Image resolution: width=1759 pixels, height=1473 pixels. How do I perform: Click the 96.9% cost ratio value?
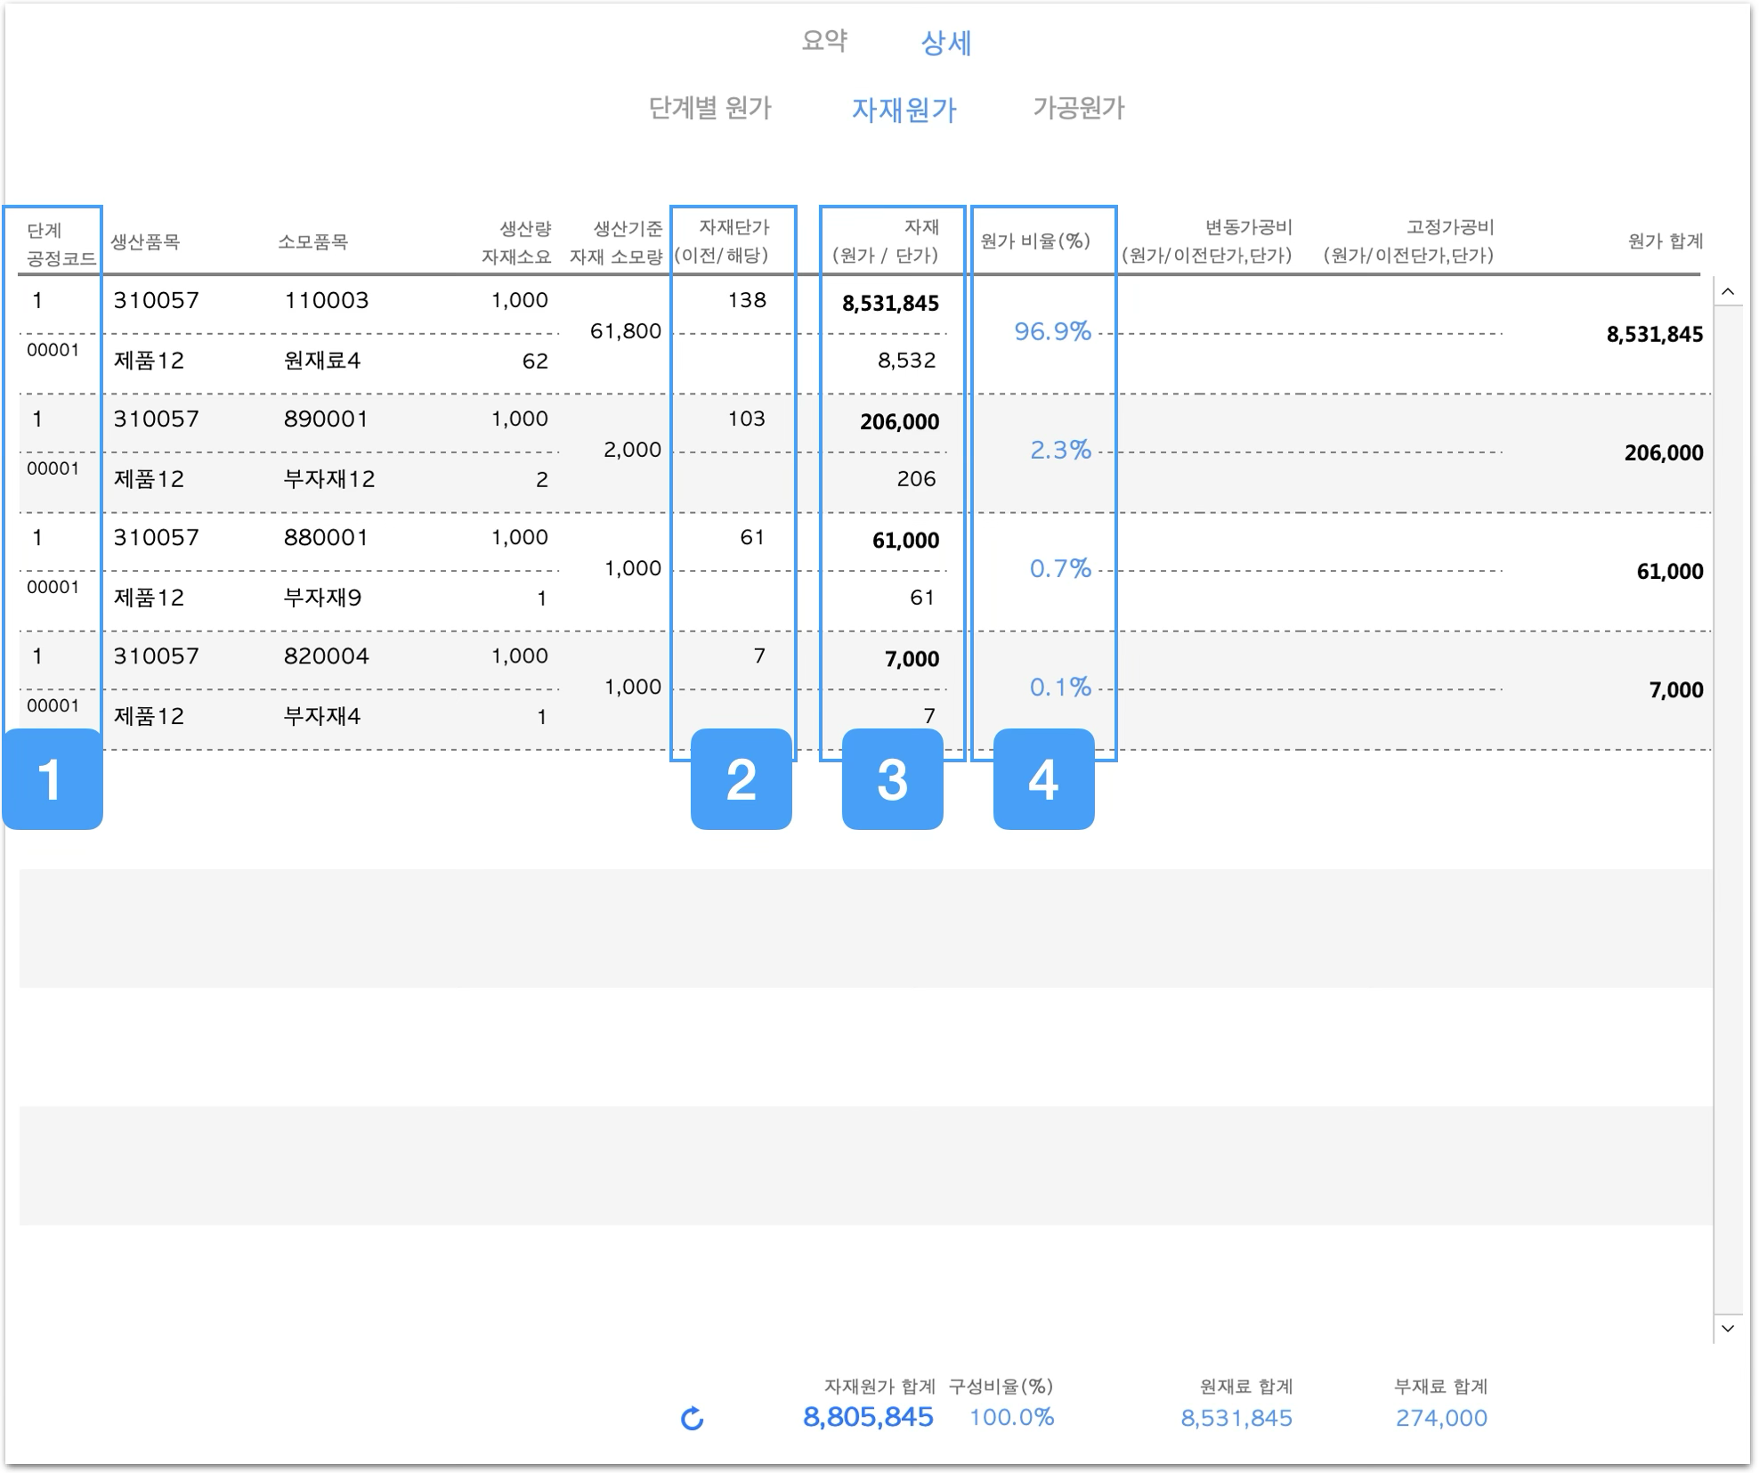(1052, 331)
